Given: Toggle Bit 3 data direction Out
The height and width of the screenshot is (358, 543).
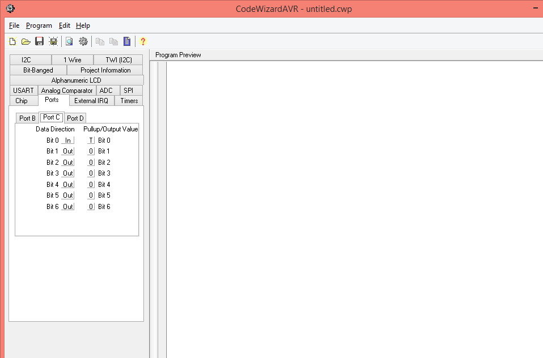Looking at the screenshot, I should pos(68,173).
